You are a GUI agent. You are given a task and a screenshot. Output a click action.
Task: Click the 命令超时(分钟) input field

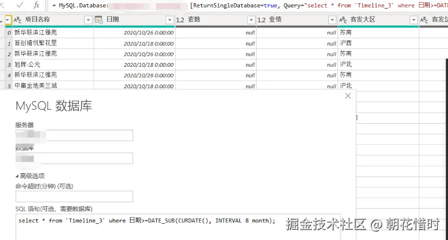[74, 196]
